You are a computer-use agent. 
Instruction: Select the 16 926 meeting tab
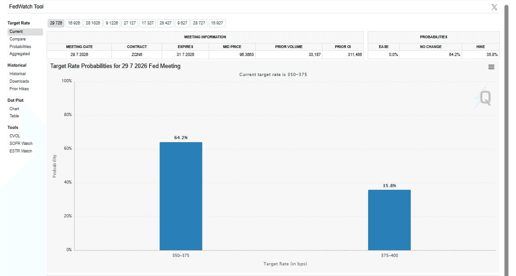pyautogui.click(x=74, y=23)
